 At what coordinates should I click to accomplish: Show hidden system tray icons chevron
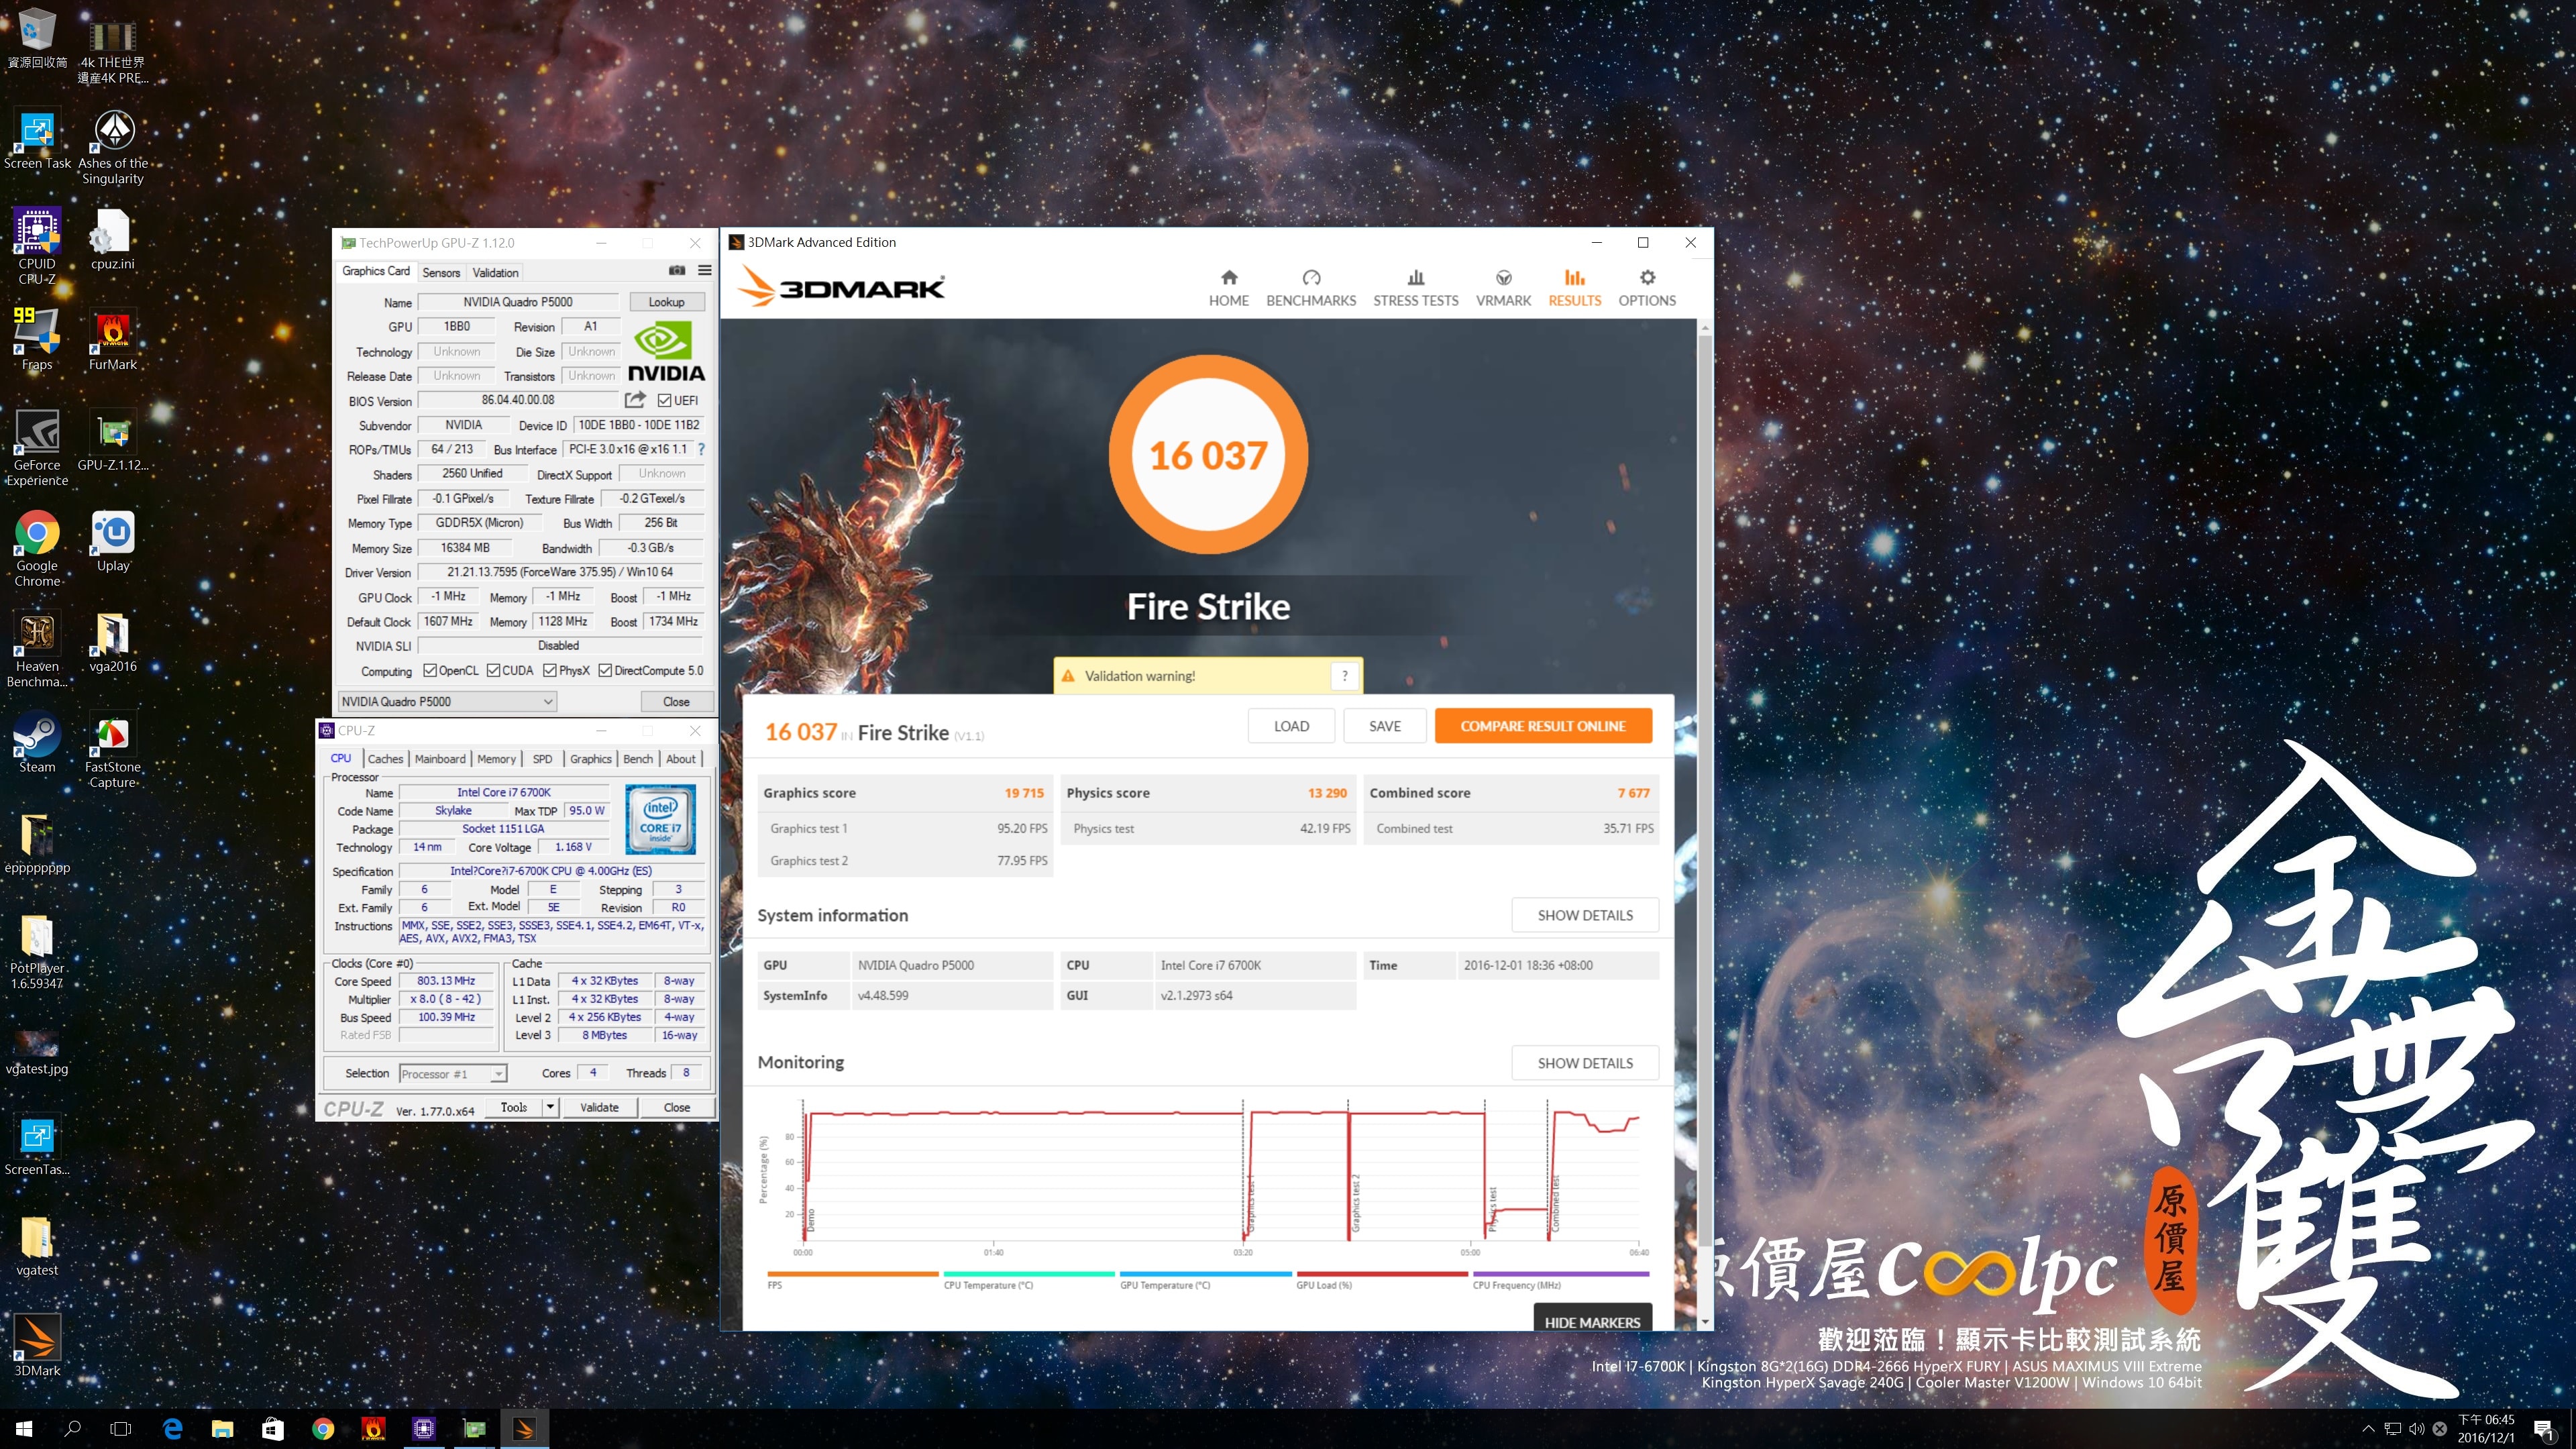2367,1429
